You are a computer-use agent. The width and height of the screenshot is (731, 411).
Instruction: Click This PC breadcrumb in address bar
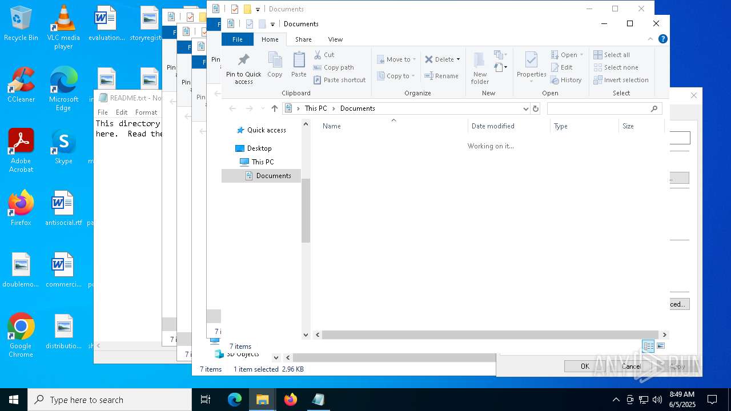pyautogui.click(x=316, y=108)
